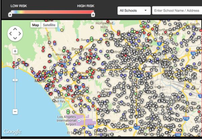Click the Interstate 105 shield beside the airport
This screenshot has width=202, height=139.
point(91,126)
